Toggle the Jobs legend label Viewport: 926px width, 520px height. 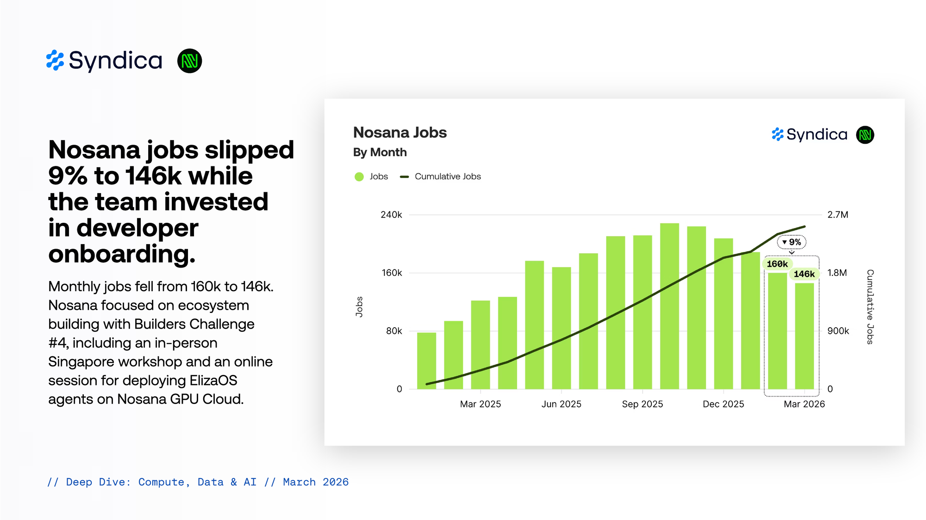click(x=378, y=177)
